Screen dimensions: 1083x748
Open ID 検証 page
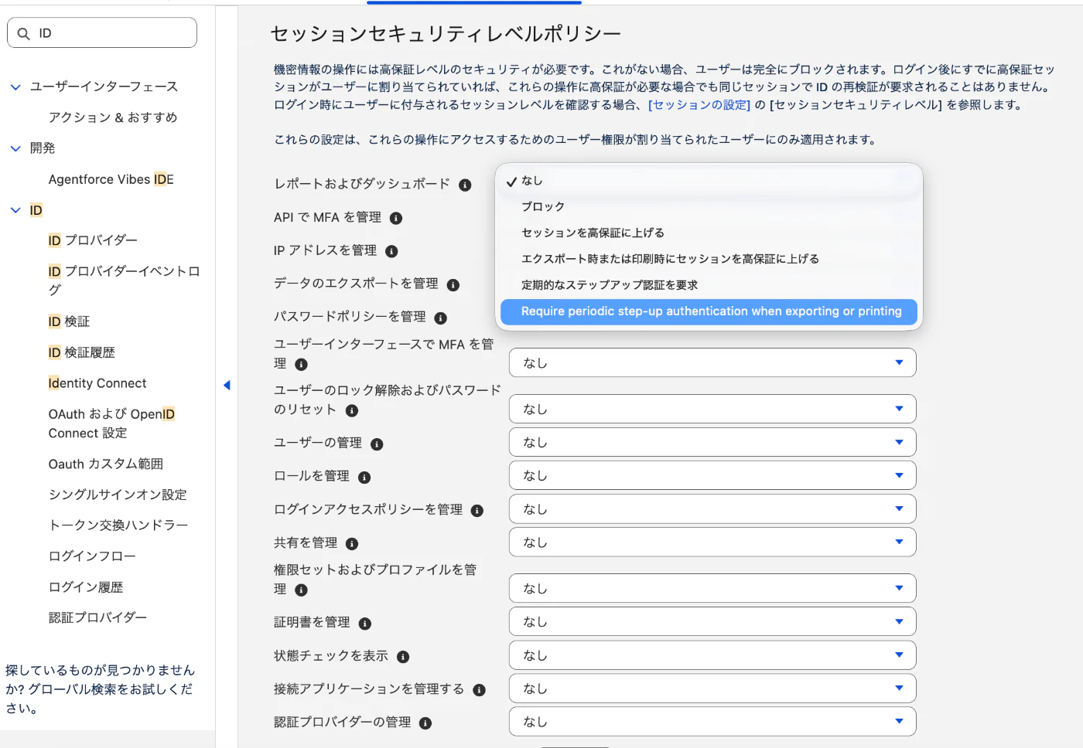tap(69, 321)
